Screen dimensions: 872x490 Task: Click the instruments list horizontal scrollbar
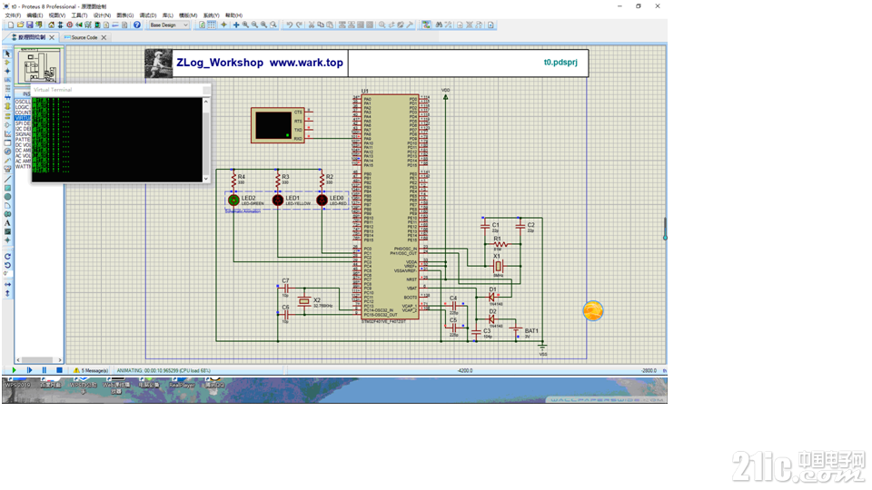(39, 360)
